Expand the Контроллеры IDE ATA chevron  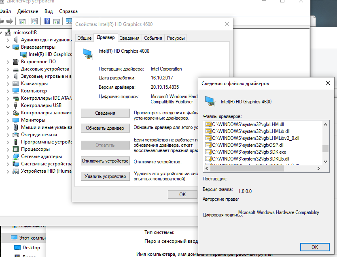[8, 99]
